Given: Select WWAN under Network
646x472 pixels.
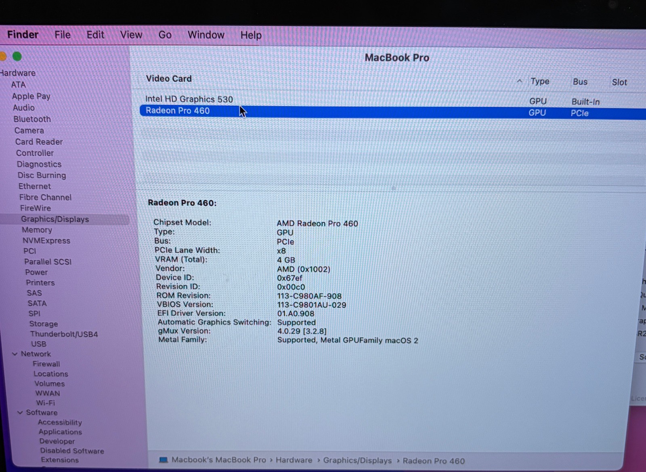Looking at the screenshot, I should [x=48, y=393].
